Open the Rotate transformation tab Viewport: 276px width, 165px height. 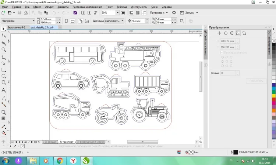pyautogui.click(x=226, y=33)
